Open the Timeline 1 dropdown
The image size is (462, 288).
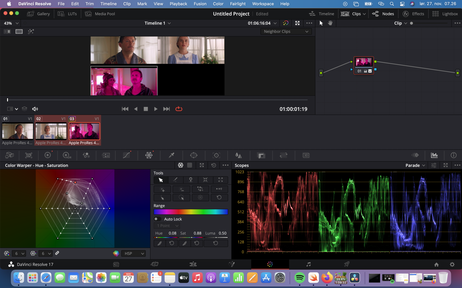tap(158, 23)
